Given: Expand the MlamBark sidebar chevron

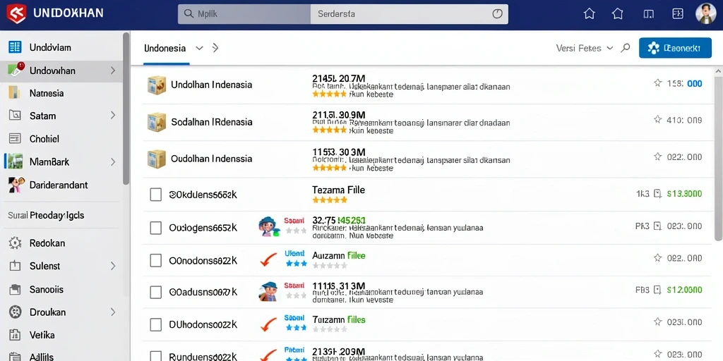Looking at the screenshot, I should (x=113, y=161).
